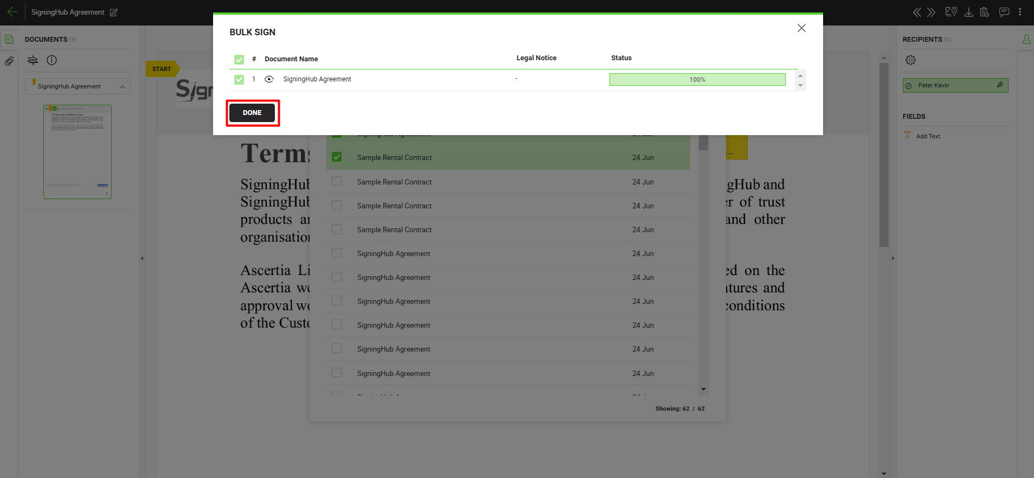The width and height of the screenshot is (1034, 478).
Task: Click the DONE button in Bulk Sign
Action: pyautogui.click(x=252, y=113)
